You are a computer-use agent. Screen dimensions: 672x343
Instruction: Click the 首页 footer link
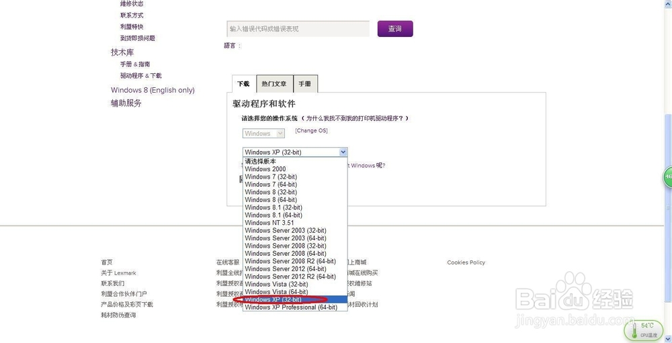(x=107, y=262)
